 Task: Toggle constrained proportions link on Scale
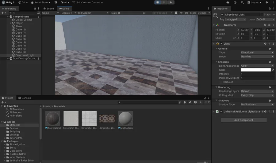234,38
